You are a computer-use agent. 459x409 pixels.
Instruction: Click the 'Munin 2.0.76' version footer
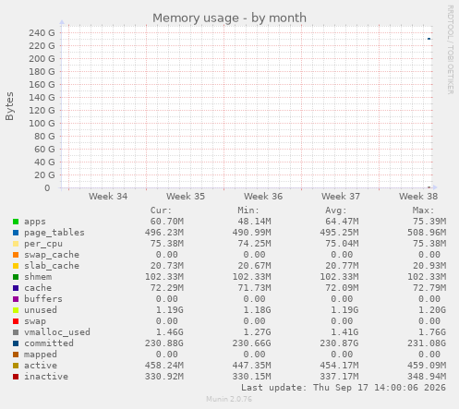(229, 399)
